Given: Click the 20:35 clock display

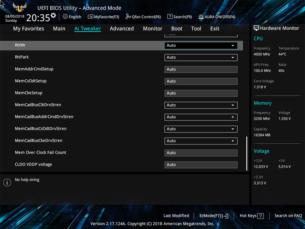Looking at the screenshot, I should click(x=38, y=18).
